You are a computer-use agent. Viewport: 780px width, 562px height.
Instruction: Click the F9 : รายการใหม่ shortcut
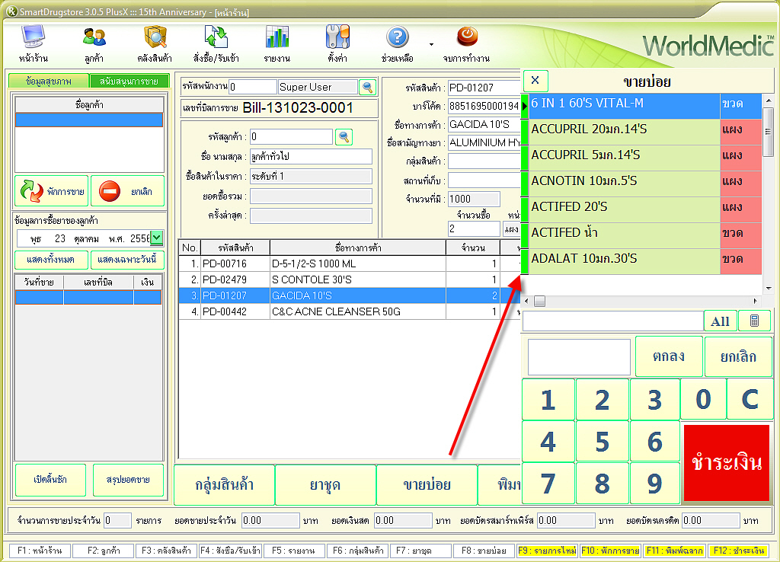(x=547, y=551)
